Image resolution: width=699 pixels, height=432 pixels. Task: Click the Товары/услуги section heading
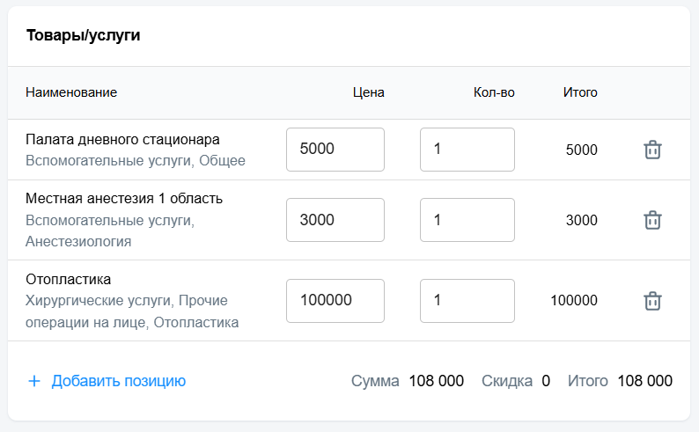pyautogui.click(x=84, y=35)
